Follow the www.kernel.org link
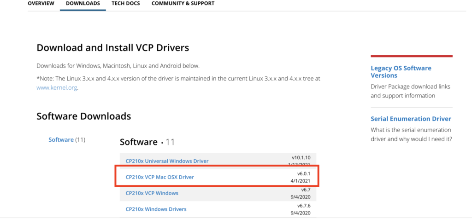The height and width of the screenshot is (219, 472). 57,87
